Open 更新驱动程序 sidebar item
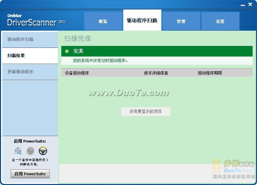This screenshot has width=257, height=185. click(x=30, y=72)
